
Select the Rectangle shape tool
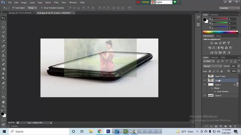3,97
